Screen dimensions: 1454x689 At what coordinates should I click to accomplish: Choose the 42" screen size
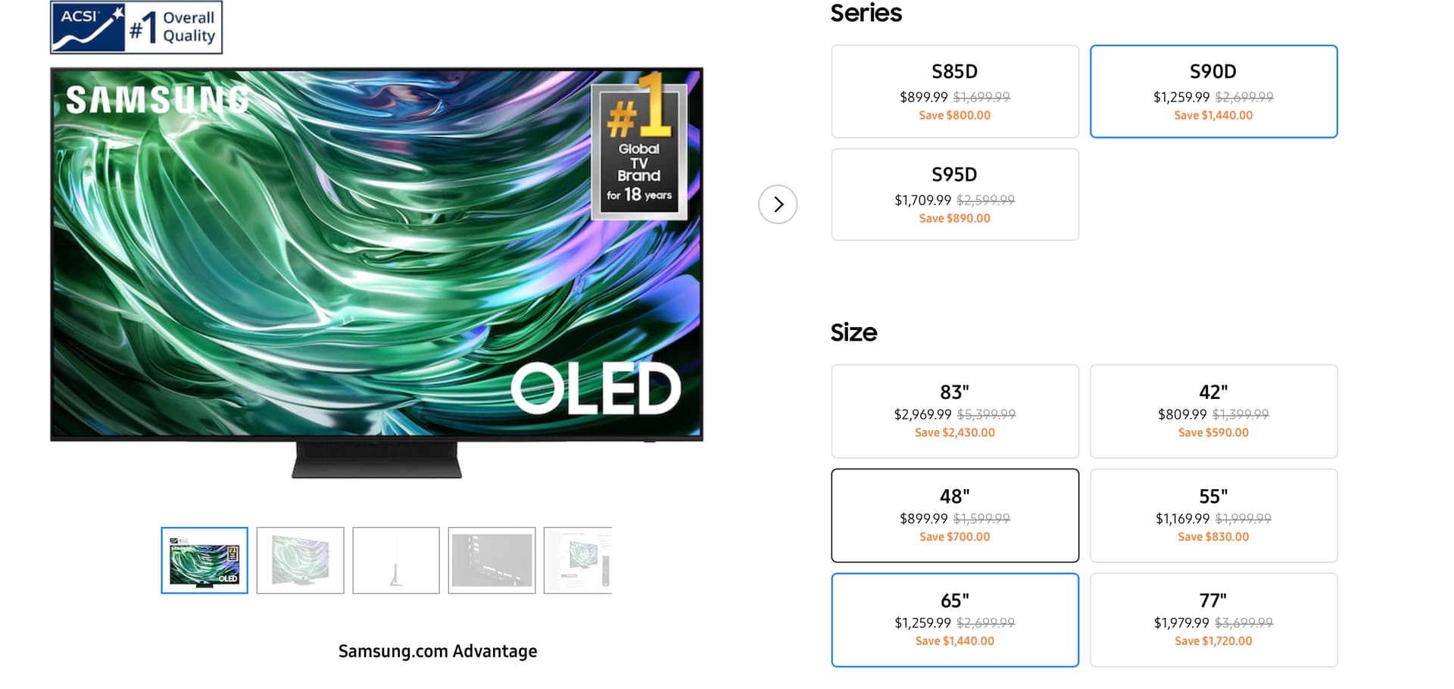click(1213, 411)
